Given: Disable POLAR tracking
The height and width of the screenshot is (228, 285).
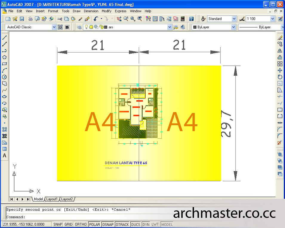Looking at the screenshot, I should [x=94, y=224].
